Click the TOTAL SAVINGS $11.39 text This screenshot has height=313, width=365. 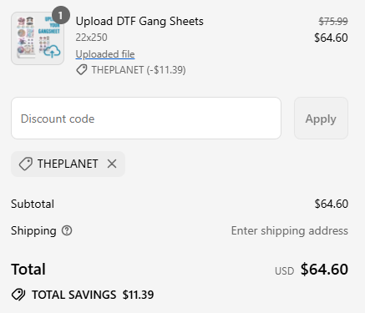click(93, 295)
